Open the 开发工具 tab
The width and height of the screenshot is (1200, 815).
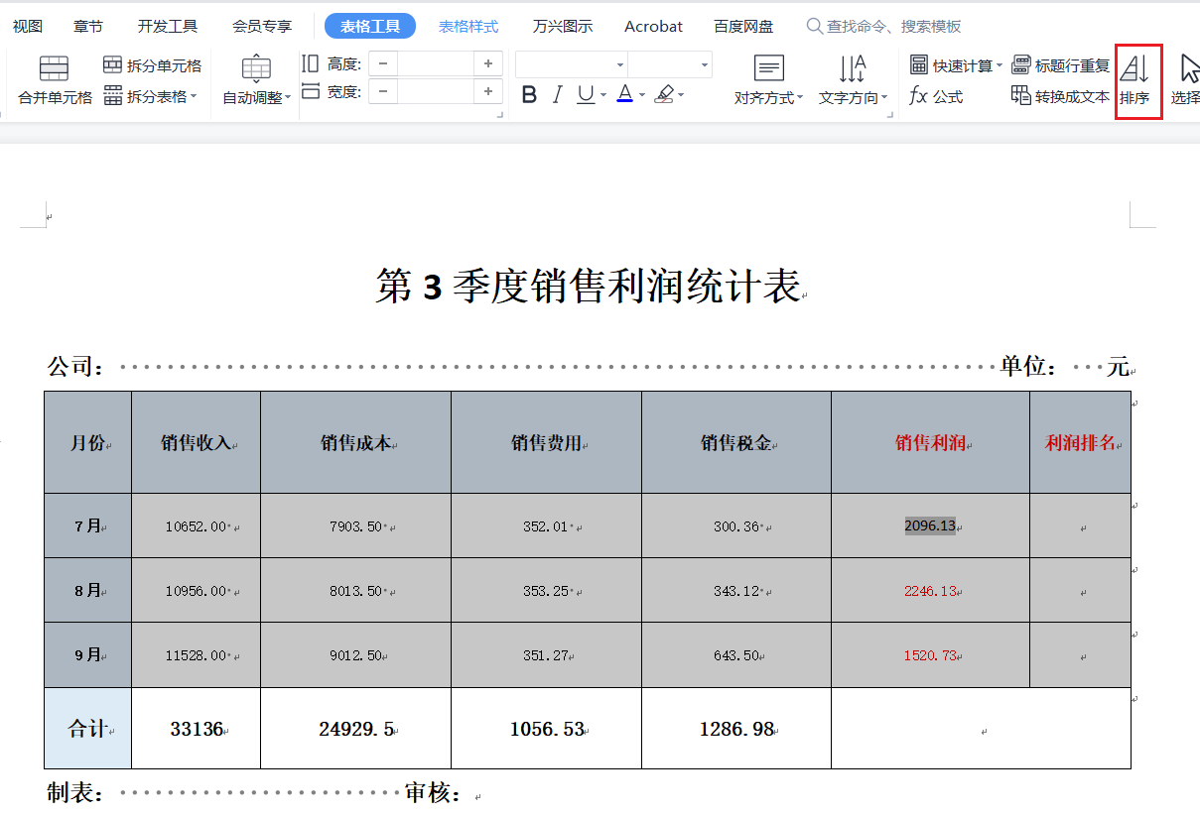click(167, 27)
